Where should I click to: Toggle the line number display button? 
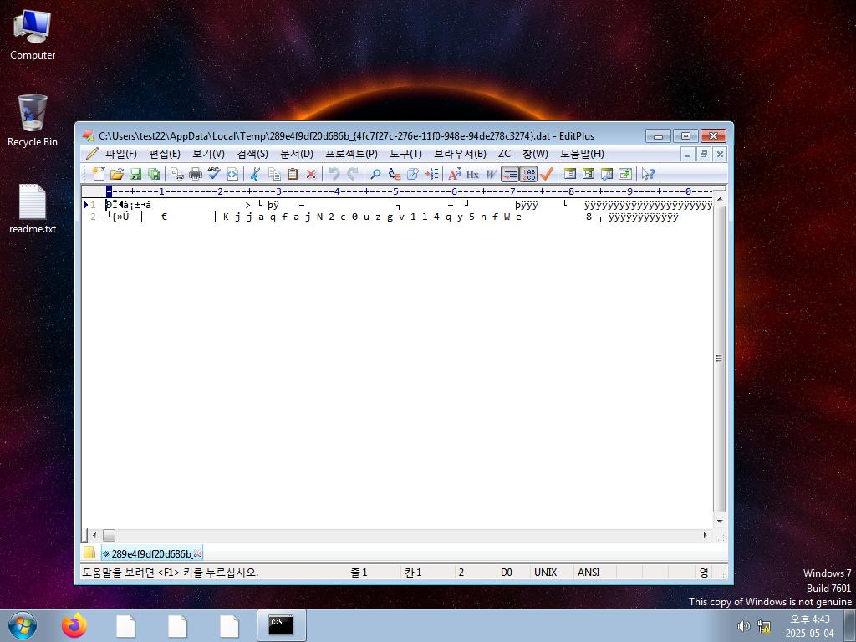[528, 174]
